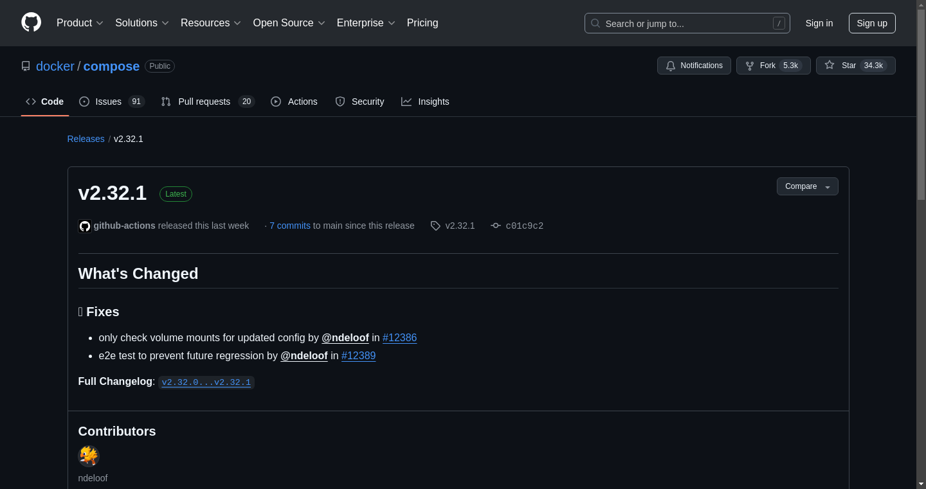Click the Fixes section heading
This screenshot has width=926, height=489.
tap(99, 312)
